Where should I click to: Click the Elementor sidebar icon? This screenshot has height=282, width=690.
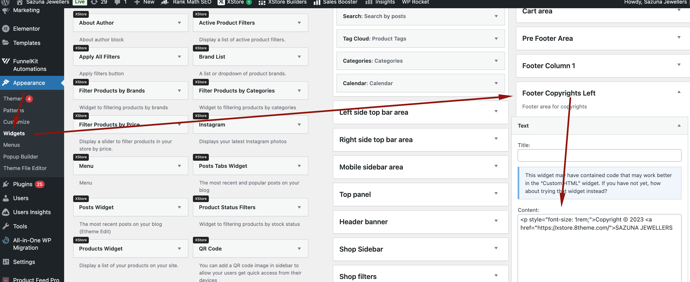coord(6,29)
